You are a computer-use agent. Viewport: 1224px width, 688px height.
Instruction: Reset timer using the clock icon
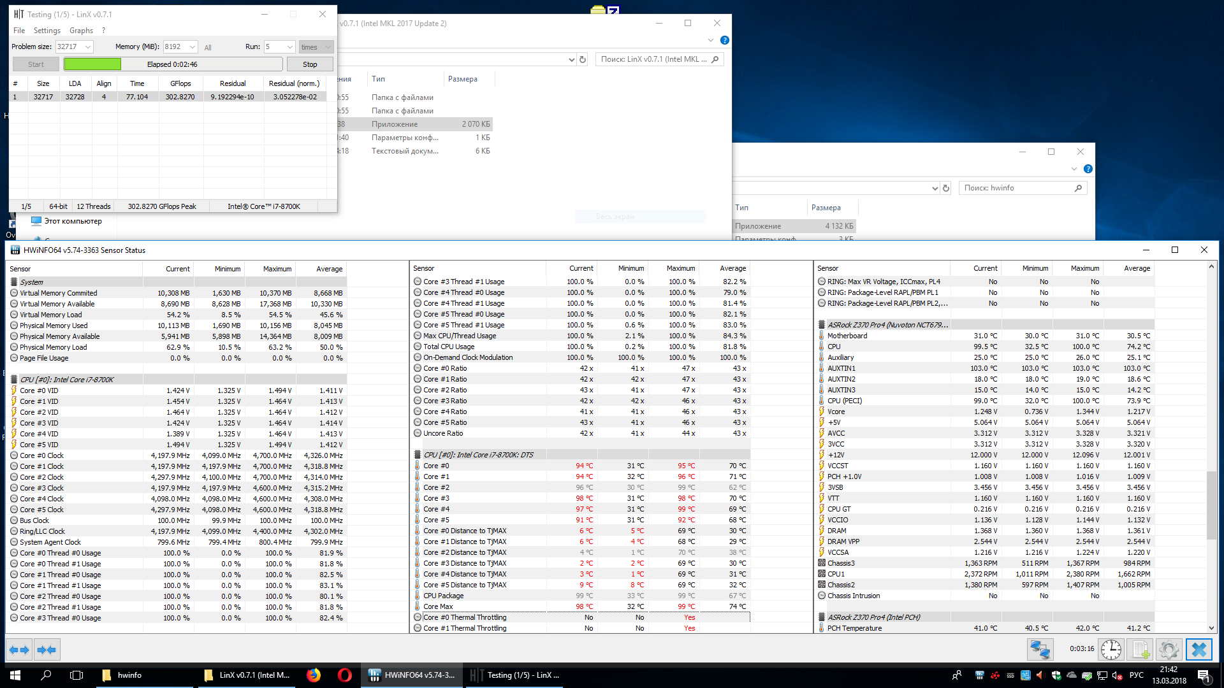pyautogui.click(x=1111, y=650)
